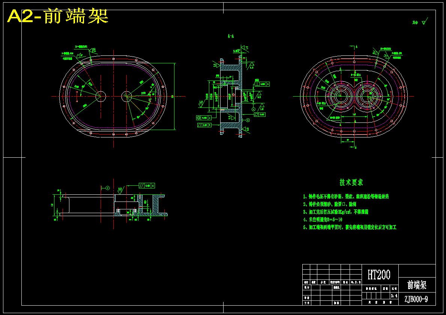Select the scale value "1:4" in title block
The width and height of the screenshot is (446, 315).
[x=394, y=296]
